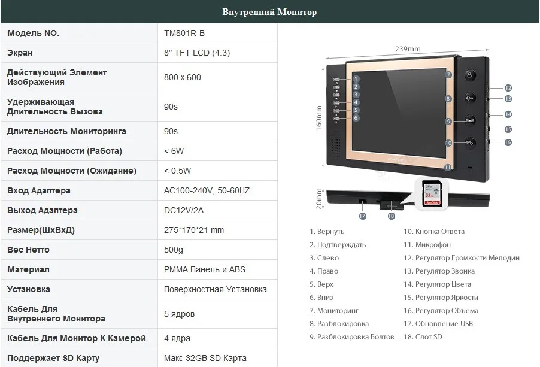Select 'Макс 32GB SD Карта' value
This screenshot has height=367, width=540.
coord(205,358)
